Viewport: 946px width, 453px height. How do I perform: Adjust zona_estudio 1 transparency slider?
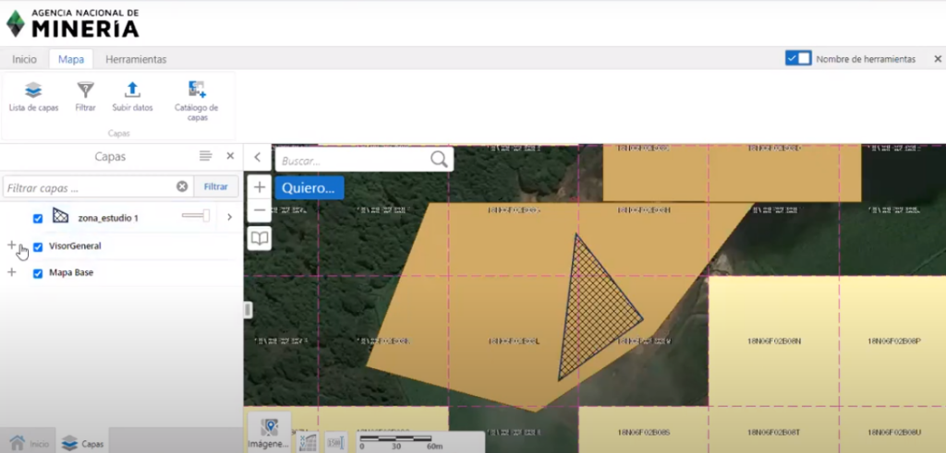[x=196, y=216]
